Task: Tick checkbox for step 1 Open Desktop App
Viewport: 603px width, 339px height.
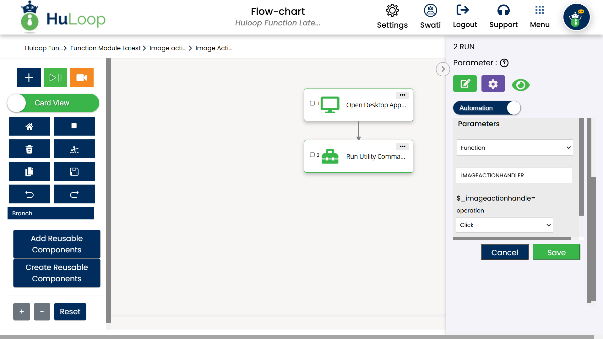Action: point(312,103)
